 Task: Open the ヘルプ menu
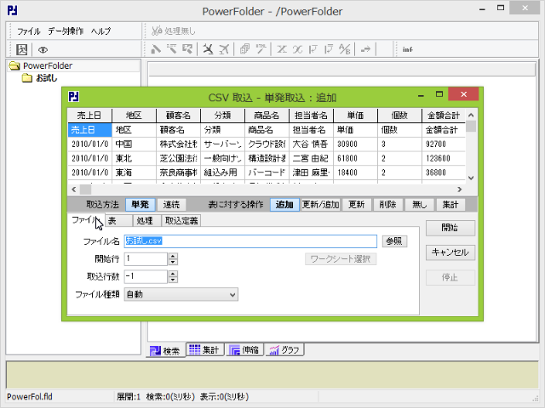pos(100,31)
